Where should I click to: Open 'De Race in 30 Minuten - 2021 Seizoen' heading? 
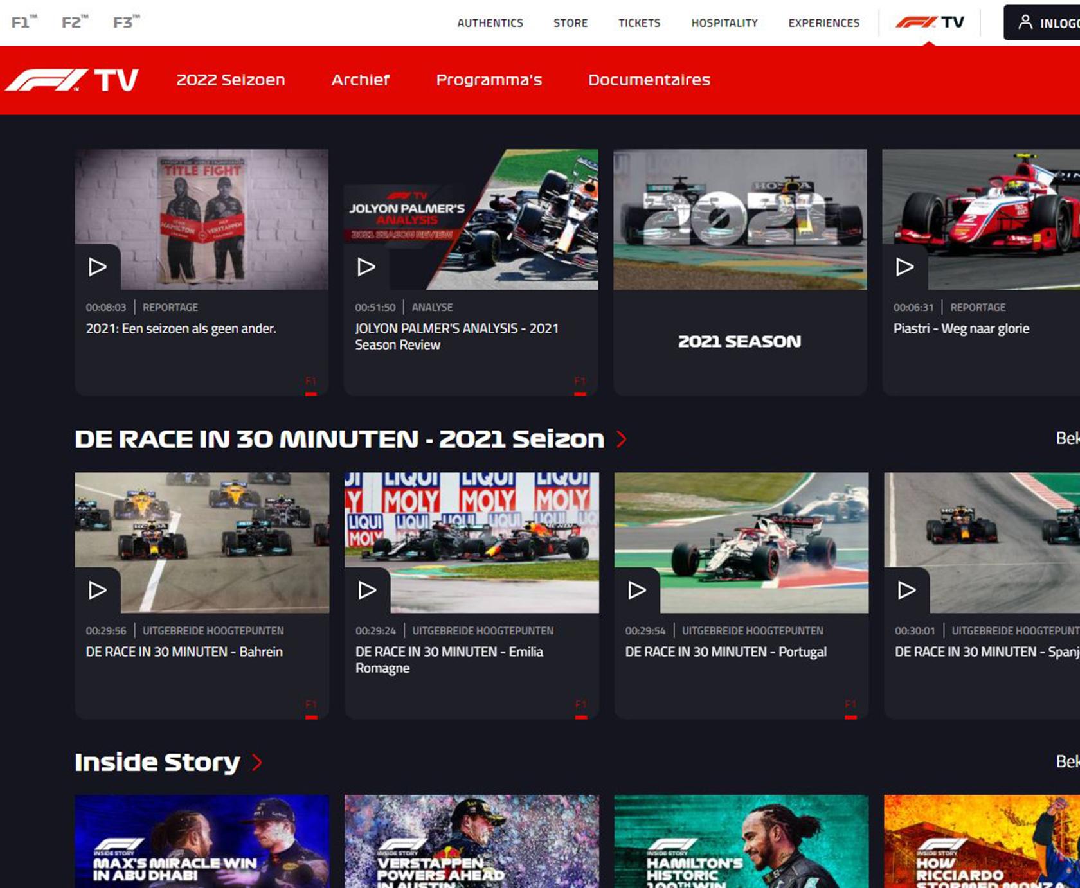(339, 439)
